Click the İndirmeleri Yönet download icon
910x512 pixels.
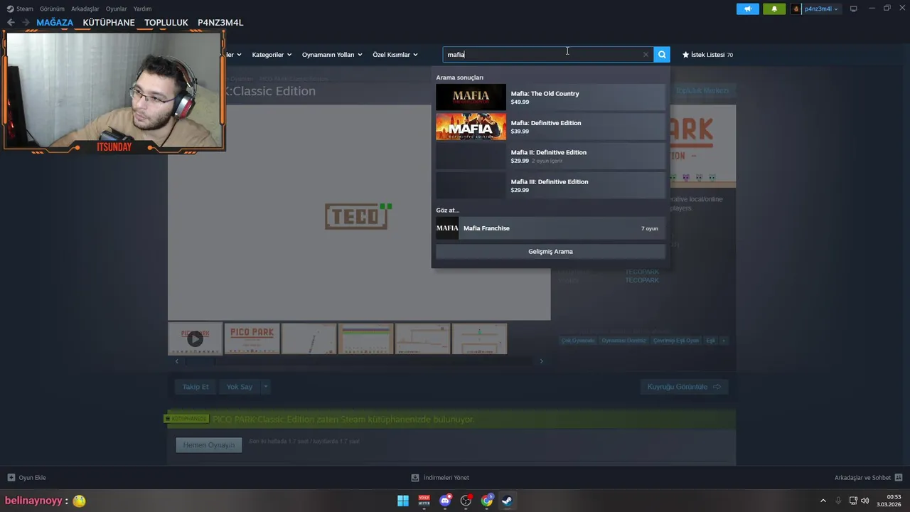click(x=415, y=478)
